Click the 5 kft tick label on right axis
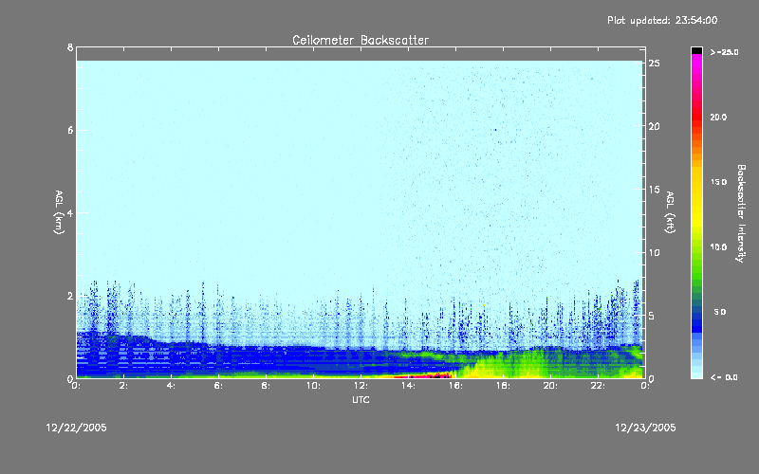Screen dimensions: 759x474 [x=652, y=316]
